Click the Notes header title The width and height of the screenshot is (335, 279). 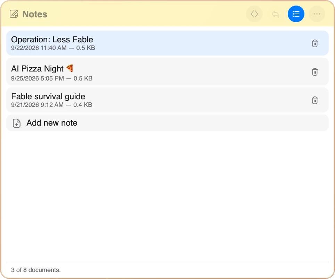coord(35,14)
